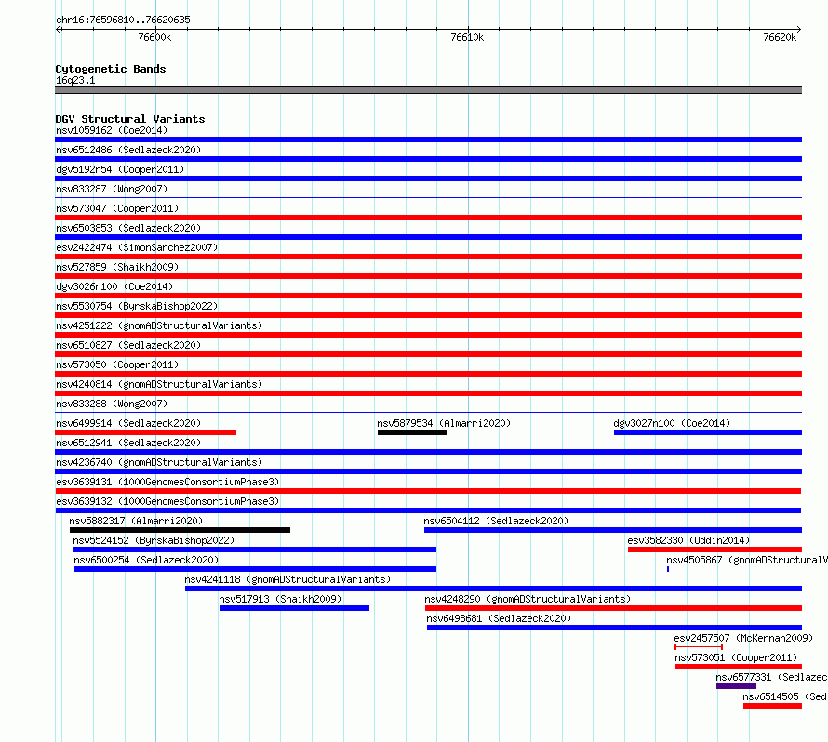Image resolution: width=828 pixels, height=742 pixels.
Task: Click nsv5530754 (ByrskaBishop2022) label
Action: point(137,306)
